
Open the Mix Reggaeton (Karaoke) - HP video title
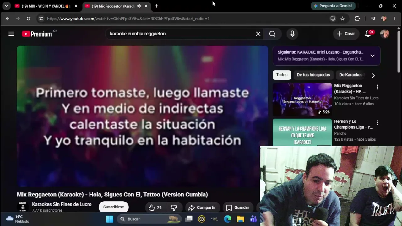pyautogui.click(x=350, y=89)
